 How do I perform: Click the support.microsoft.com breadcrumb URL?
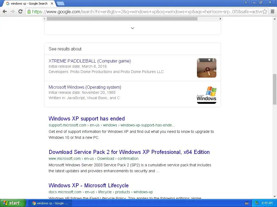(112, 125)
